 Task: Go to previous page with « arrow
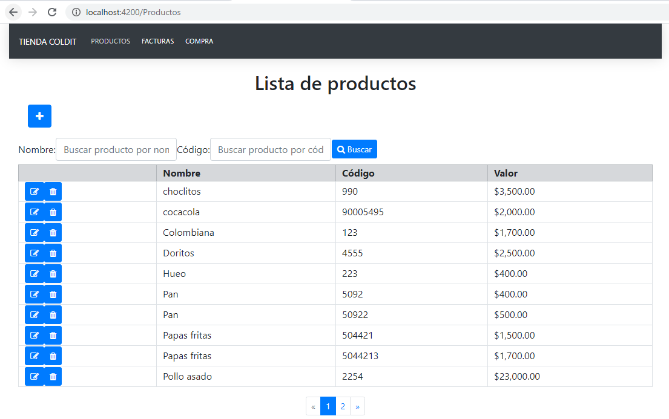tap(313, 406)
